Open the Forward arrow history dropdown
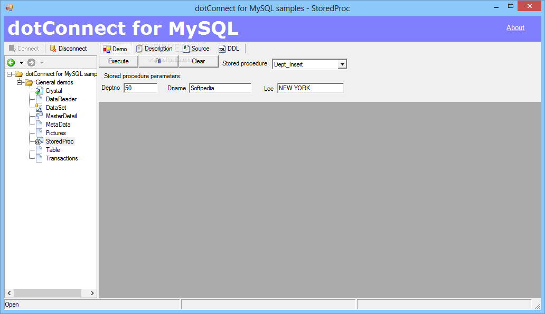The height and width of the screenshot is (314, 545). (42, 62)
